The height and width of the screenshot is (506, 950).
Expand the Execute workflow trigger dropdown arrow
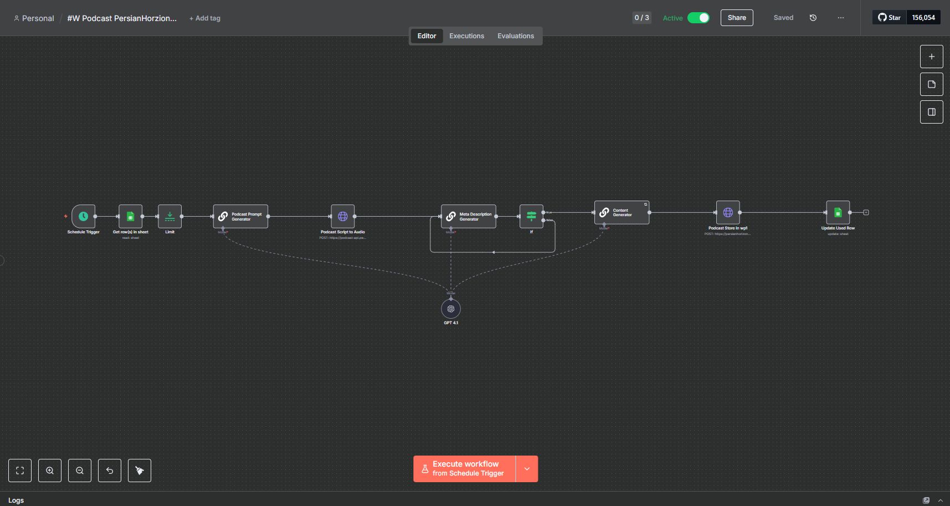point(527,469)
